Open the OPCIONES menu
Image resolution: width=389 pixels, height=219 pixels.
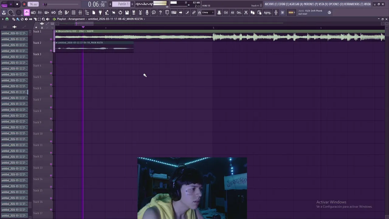tap(336, 4)
